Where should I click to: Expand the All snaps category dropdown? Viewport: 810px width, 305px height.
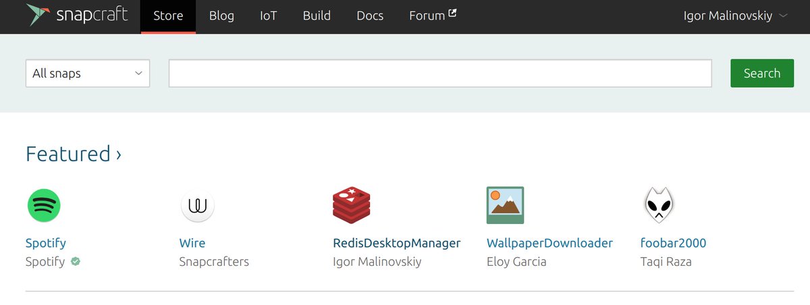(88, 73)
